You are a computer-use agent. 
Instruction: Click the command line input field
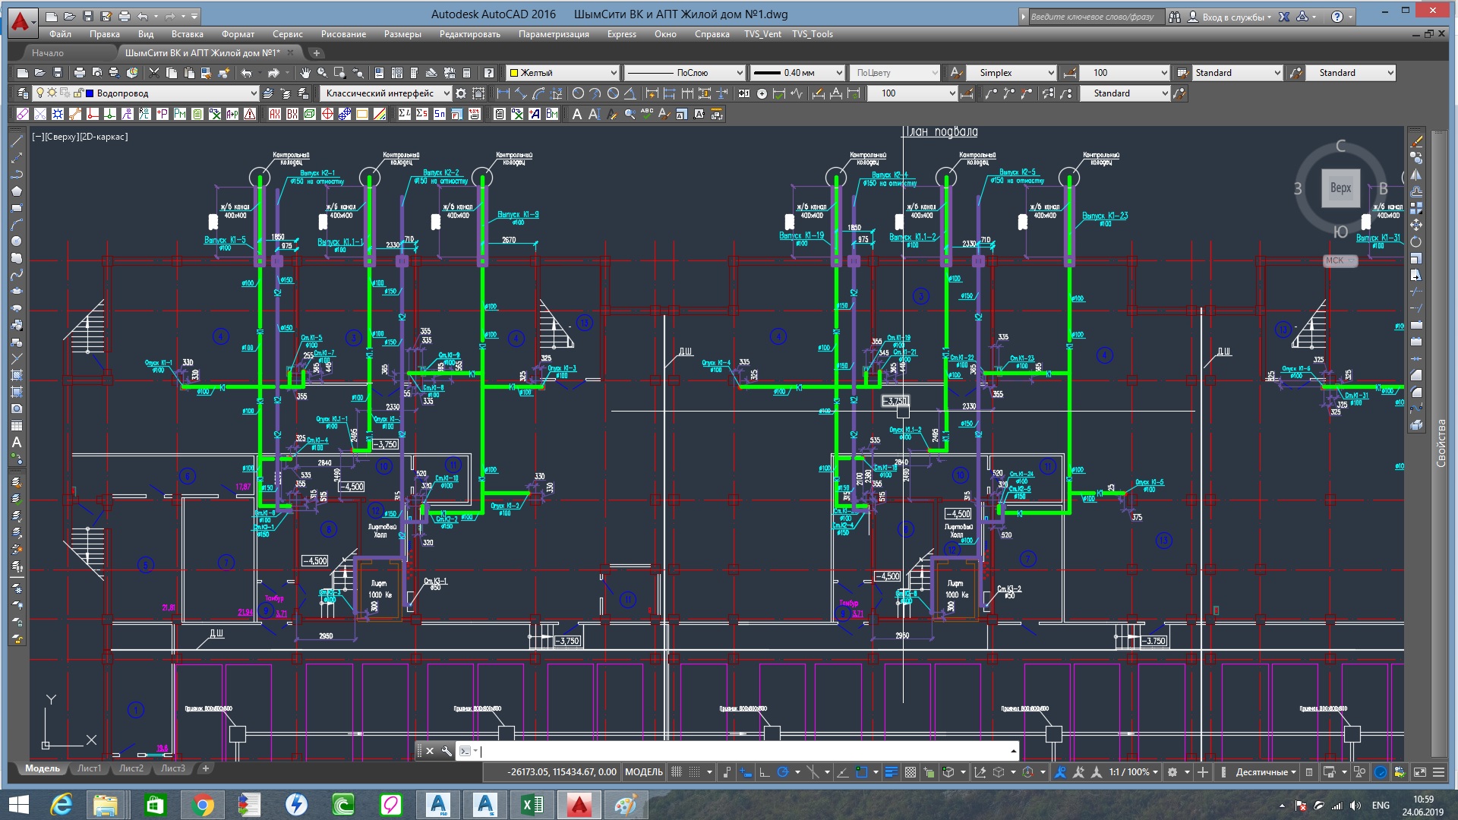tap(744, 751)
